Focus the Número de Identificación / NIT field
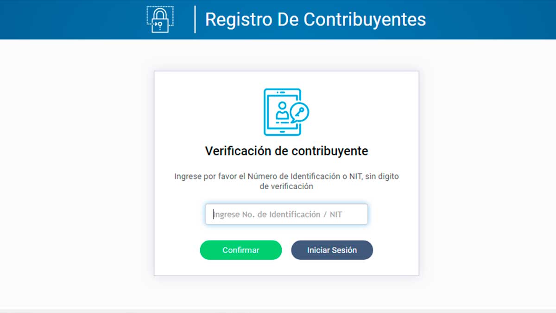The height and width of the screenshot is (313, 556). coord(286,214)
